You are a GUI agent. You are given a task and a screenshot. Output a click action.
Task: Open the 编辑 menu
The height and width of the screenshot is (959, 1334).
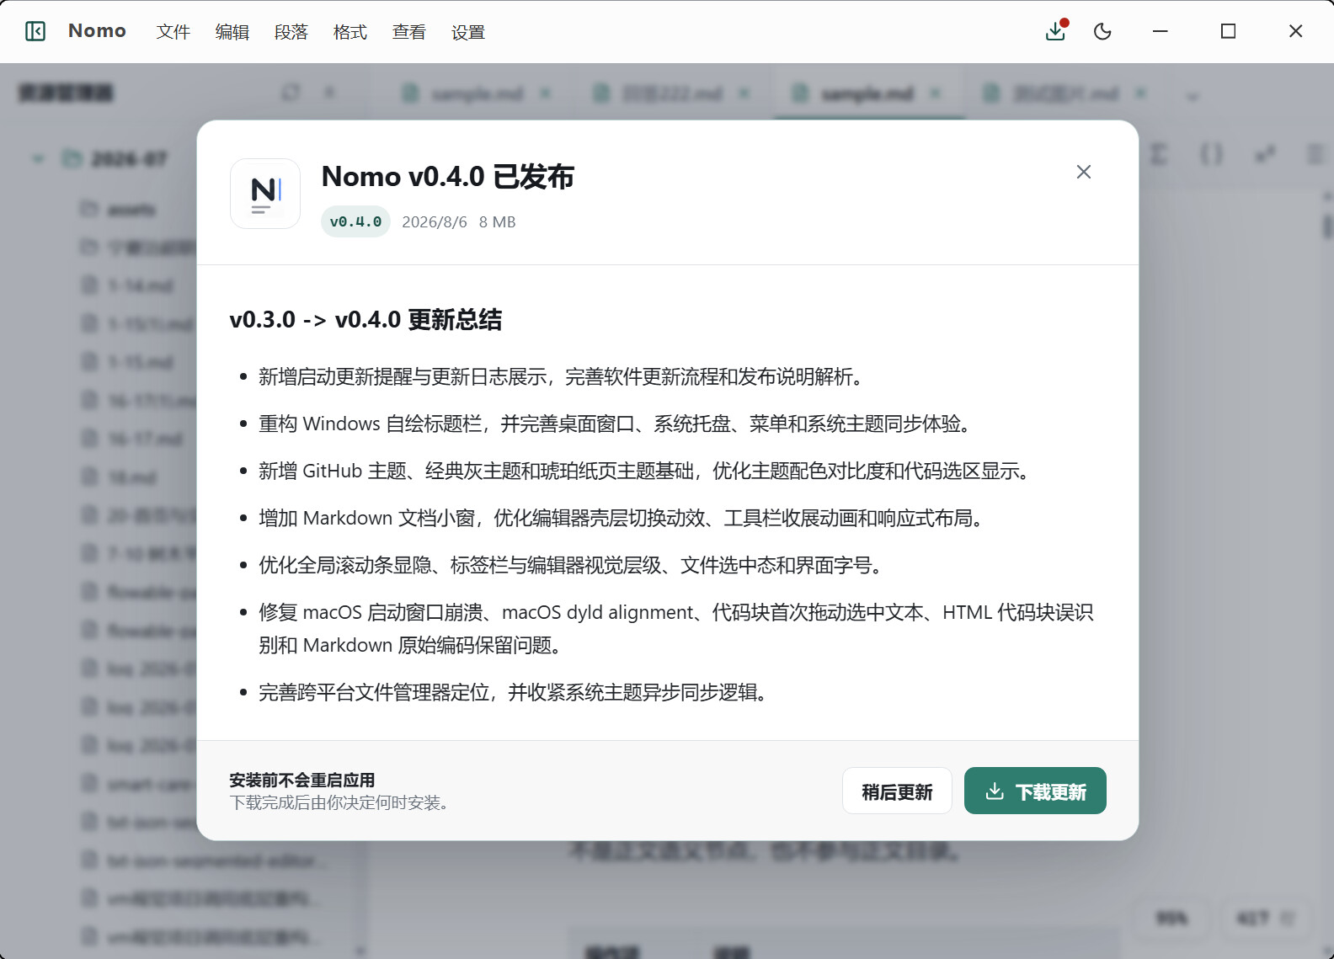(x=232, y=32)
